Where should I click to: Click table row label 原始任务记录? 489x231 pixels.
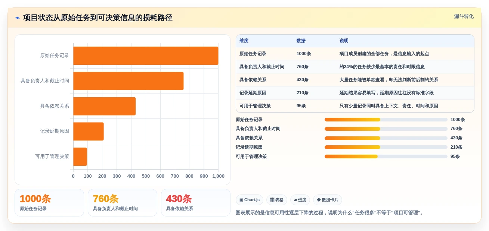(x=253, y=54)
